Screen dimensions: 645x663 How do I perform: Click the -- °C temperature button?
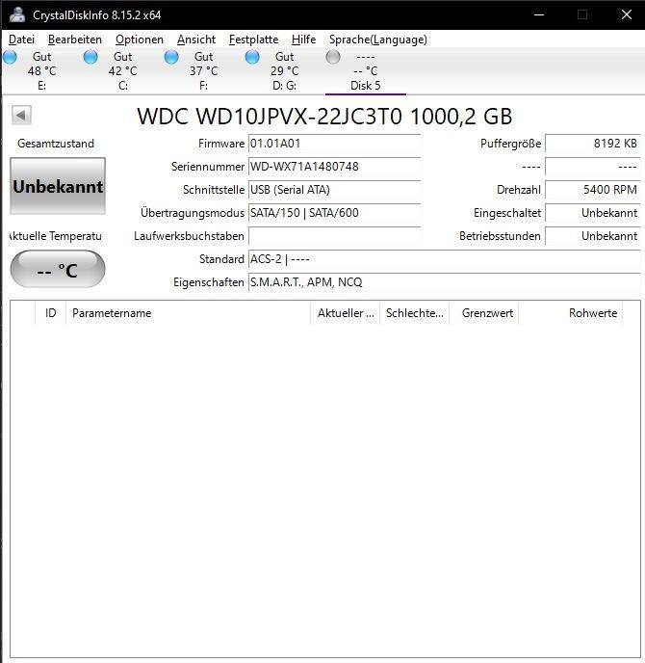point(58,270)
